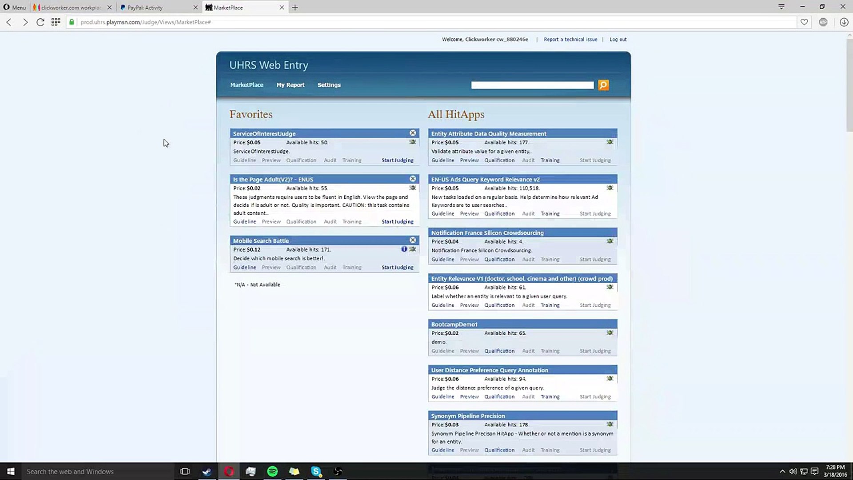Screen dimensions: 853x480
Task: Open the Guideline for ServiceOfInterestJudge
Action: coord(244,160)
